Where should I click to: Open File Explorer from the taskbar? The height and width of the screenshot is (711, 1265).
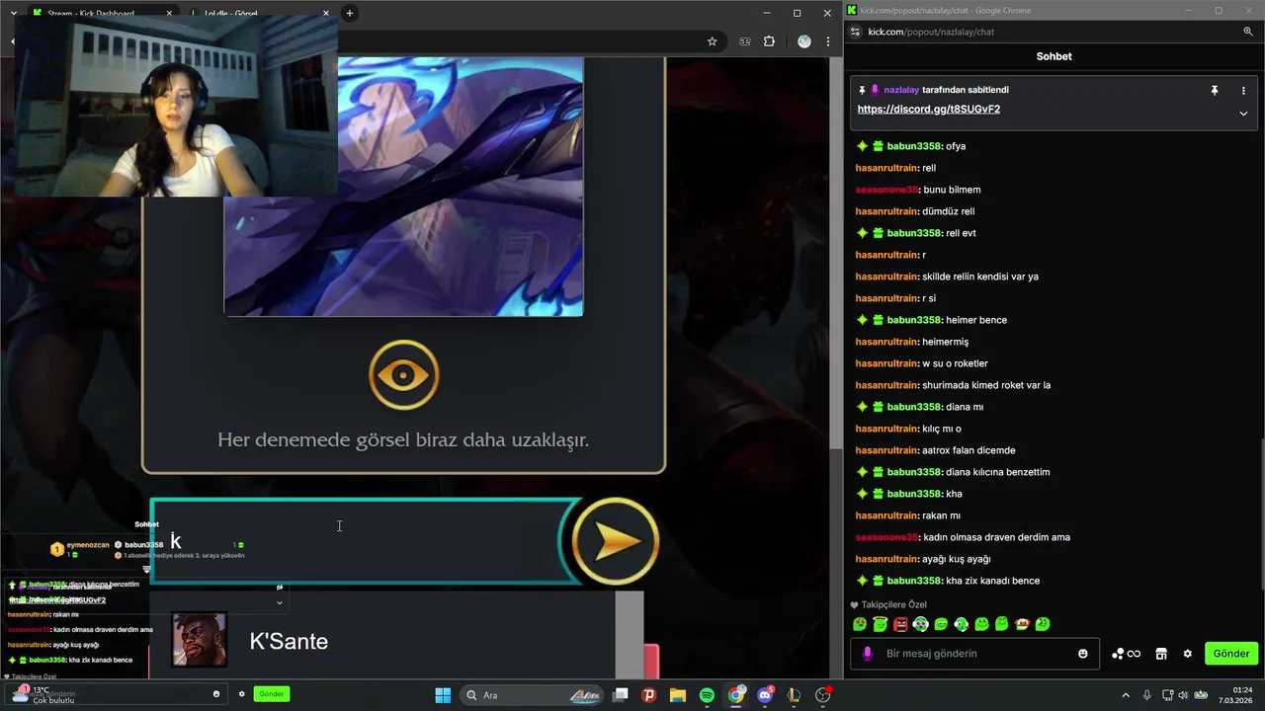tap(678, 695)
